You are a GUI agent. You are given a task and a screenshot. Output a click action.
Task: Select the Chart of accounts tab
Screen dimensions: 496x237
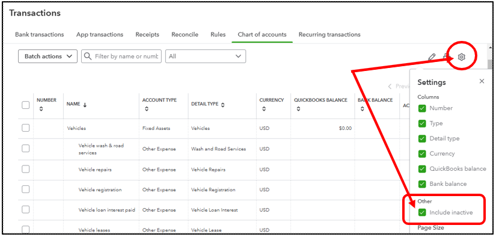[262, 34]
